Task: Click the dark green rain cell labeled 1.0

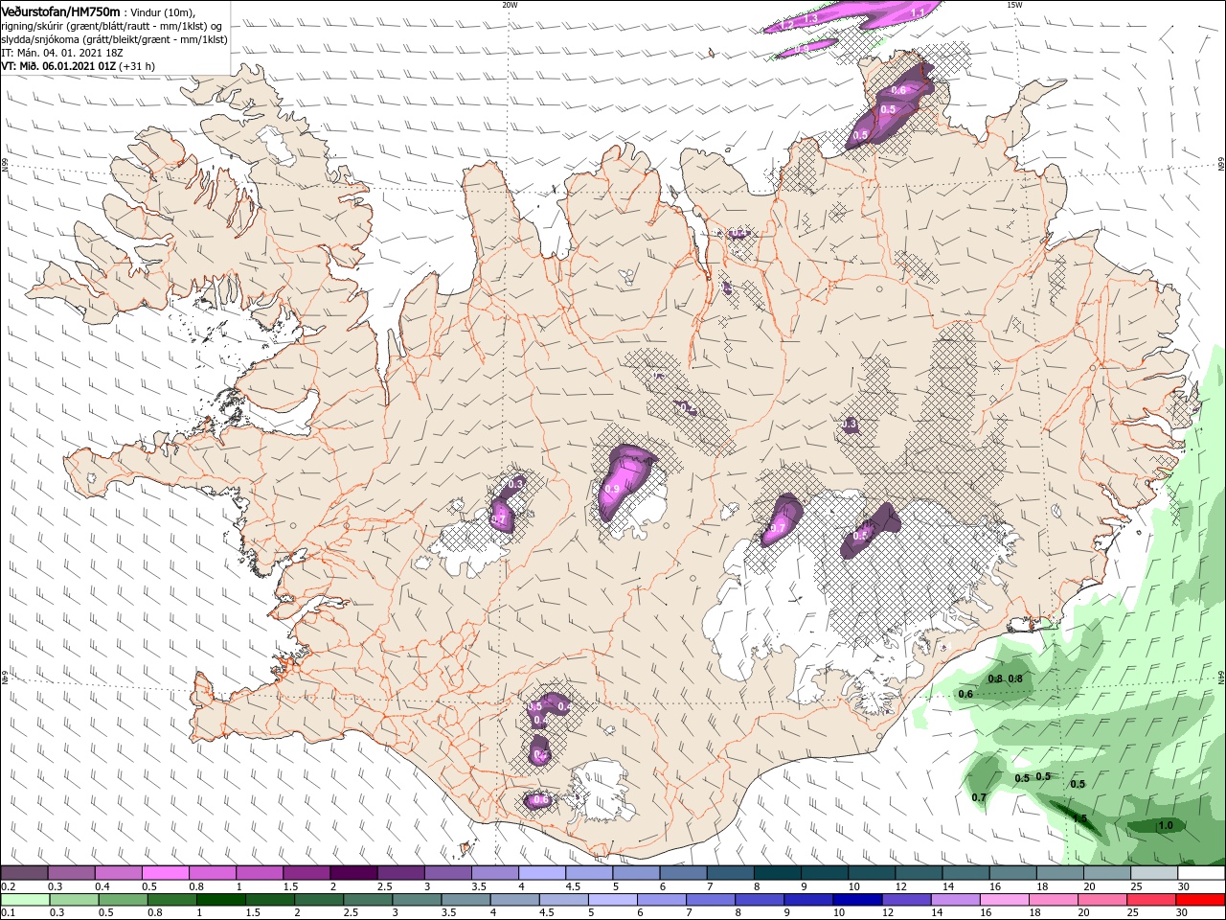Action: coord(1157,825)
